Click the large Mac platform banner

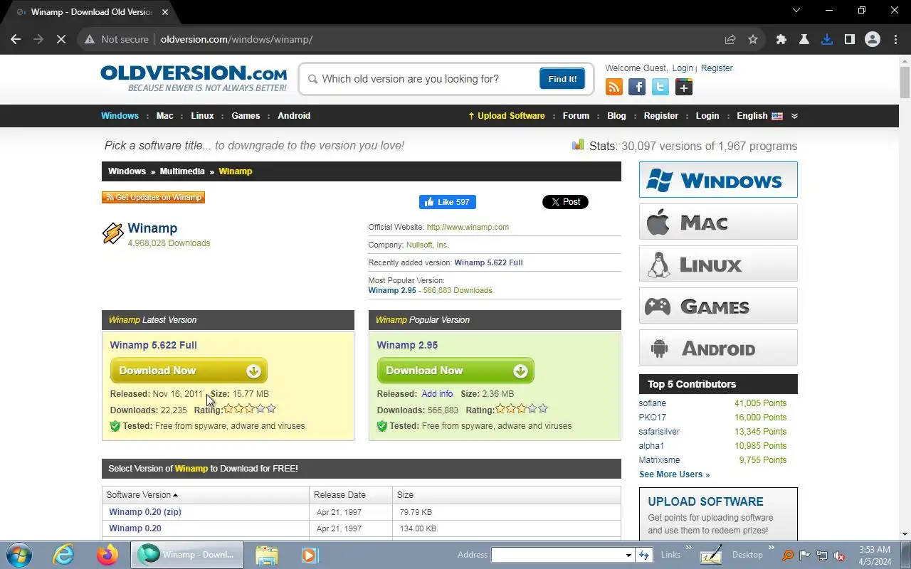(x=718, y=222)
